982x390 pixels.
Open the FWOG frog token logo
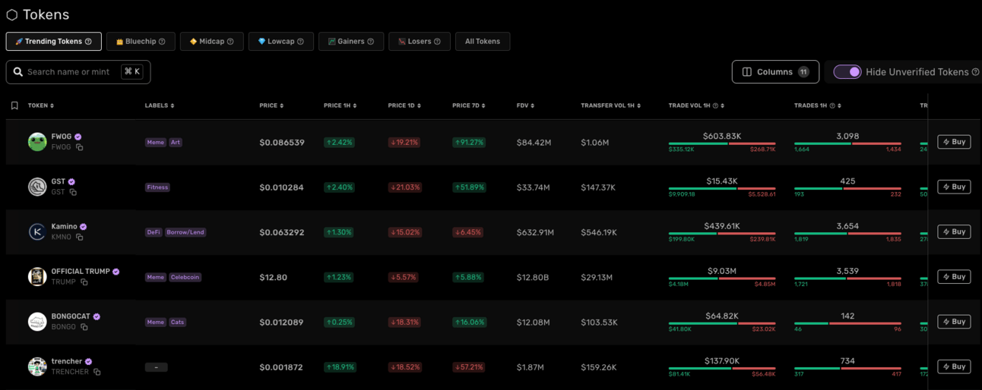37,142
